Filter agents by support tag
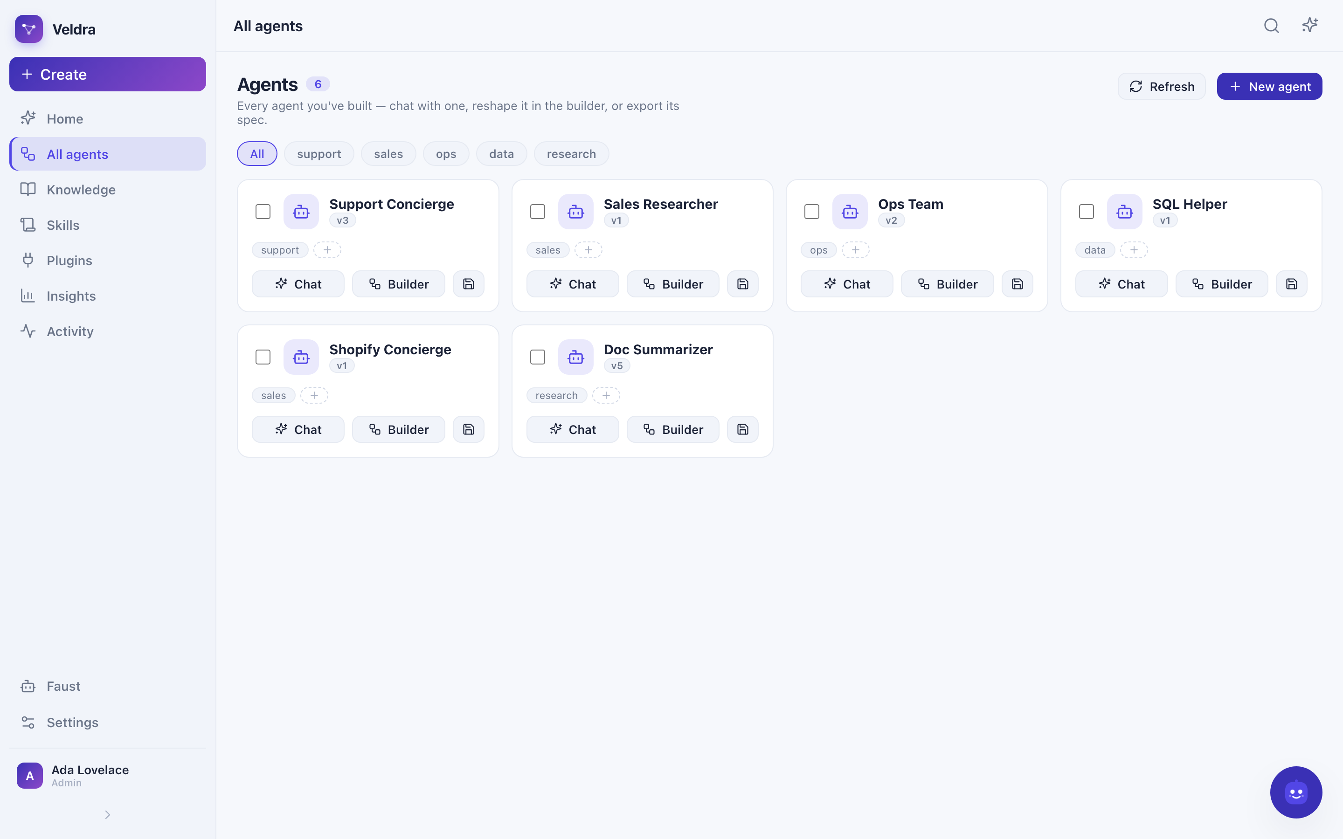The height and width of the screenshot is (839, 1343). (319, 154)
